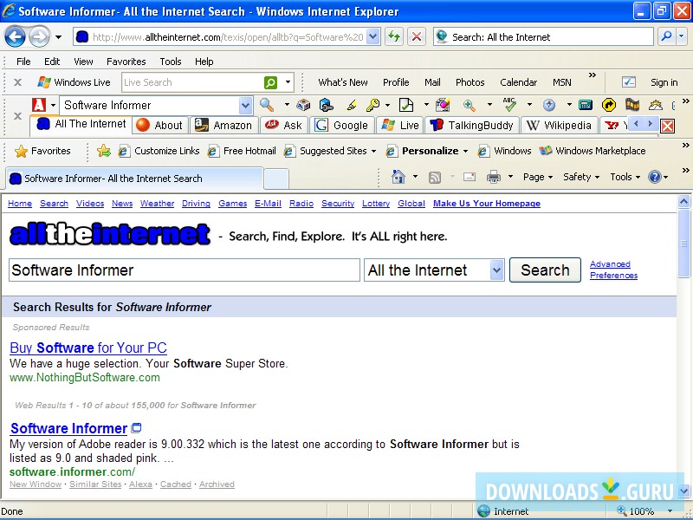693x520 pixels.
Task: Go forward with the browser Forward arrow
Action: [x=39, y=37]
